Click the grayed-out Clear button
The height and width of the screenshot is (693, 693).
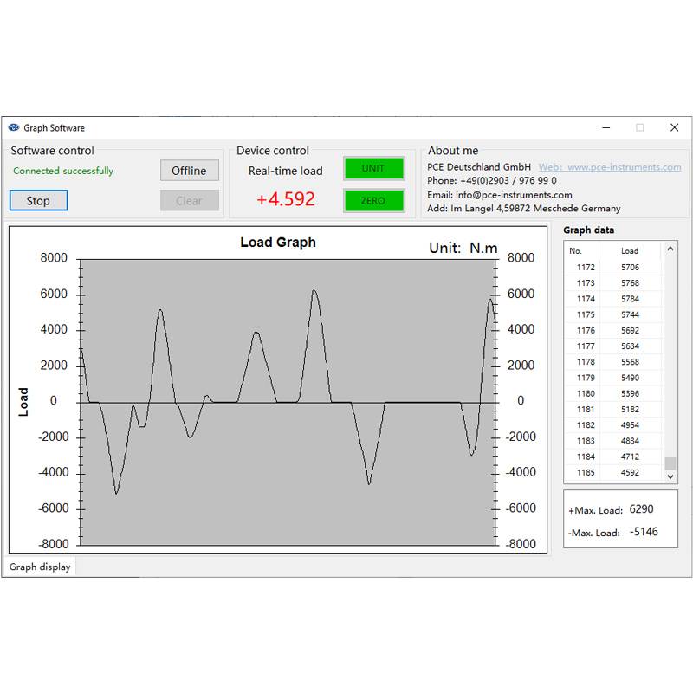[190, 200]
